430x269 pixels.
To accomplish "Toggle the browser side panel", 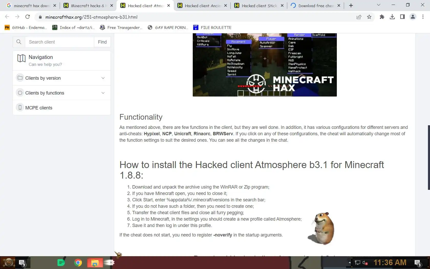I will (x=402, y=17).
